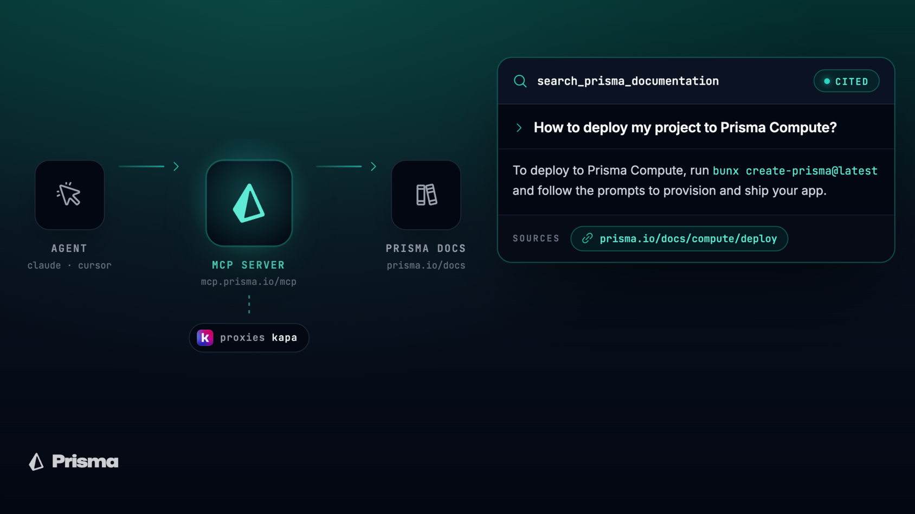Open the prisma.io/docs/compute/deploy source link
Image resolution: width=915 pixels, height=514 pixels.
679,239
